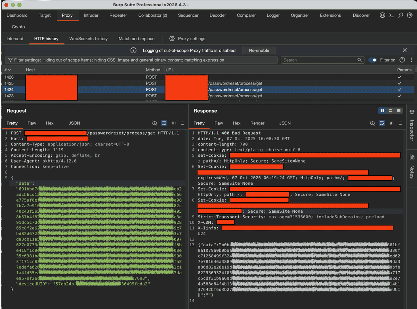Switch Request view to Raw
This screenshot has width=417, height=309.
(x=32, y=123)
